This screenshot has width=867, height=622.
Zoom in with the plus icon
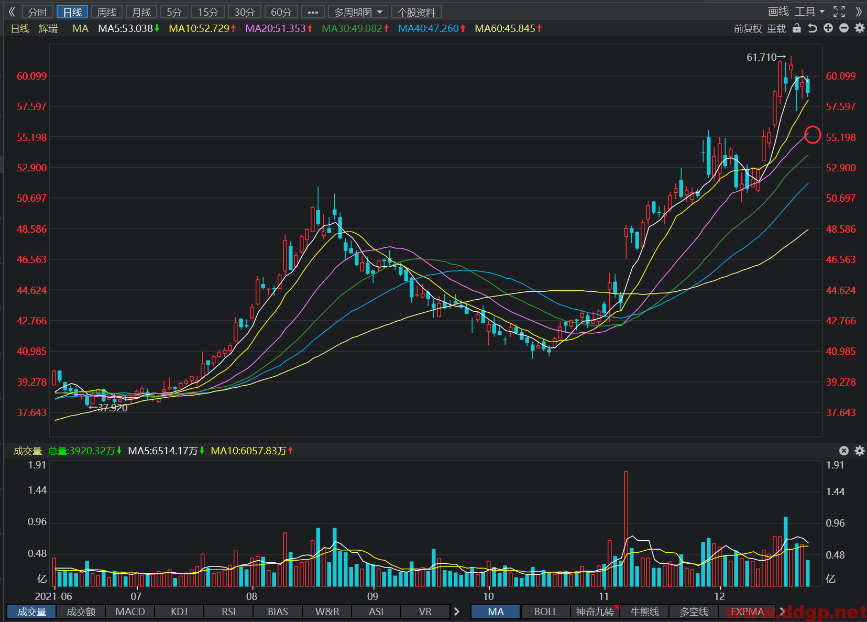tap(828, 28)
